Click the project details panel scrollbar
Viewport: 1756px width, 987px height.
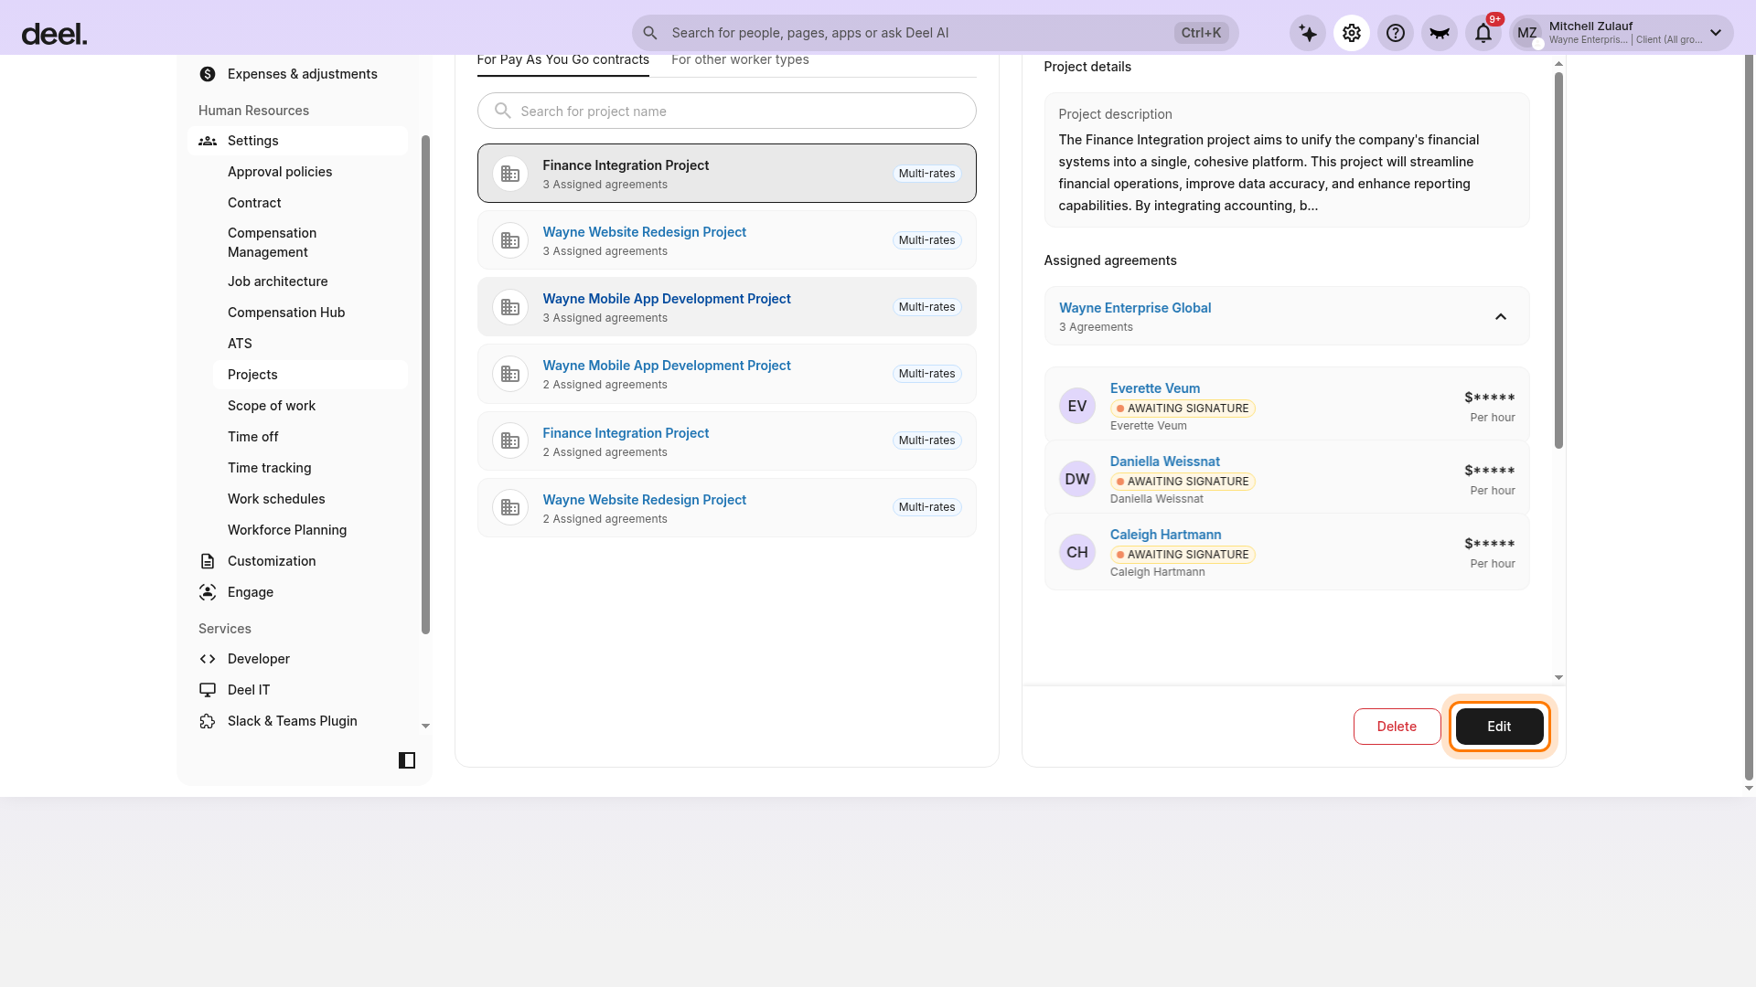(1558, 260)
